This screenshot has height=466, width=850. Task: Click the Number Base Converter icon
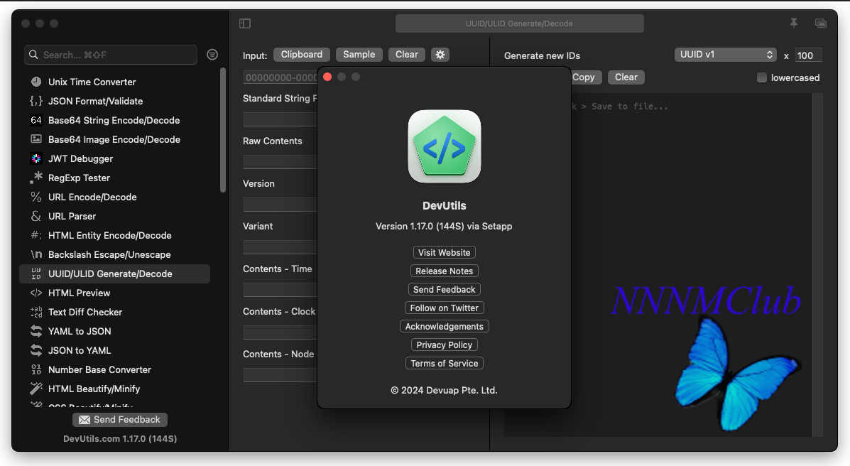tap(36, 369)
